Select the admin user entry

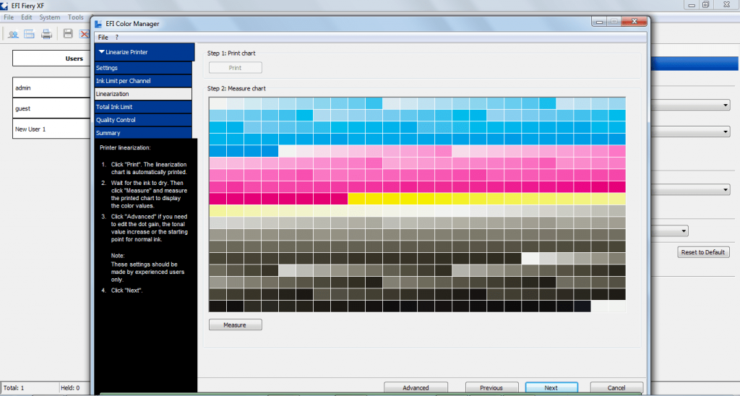[x=51, y=87]
